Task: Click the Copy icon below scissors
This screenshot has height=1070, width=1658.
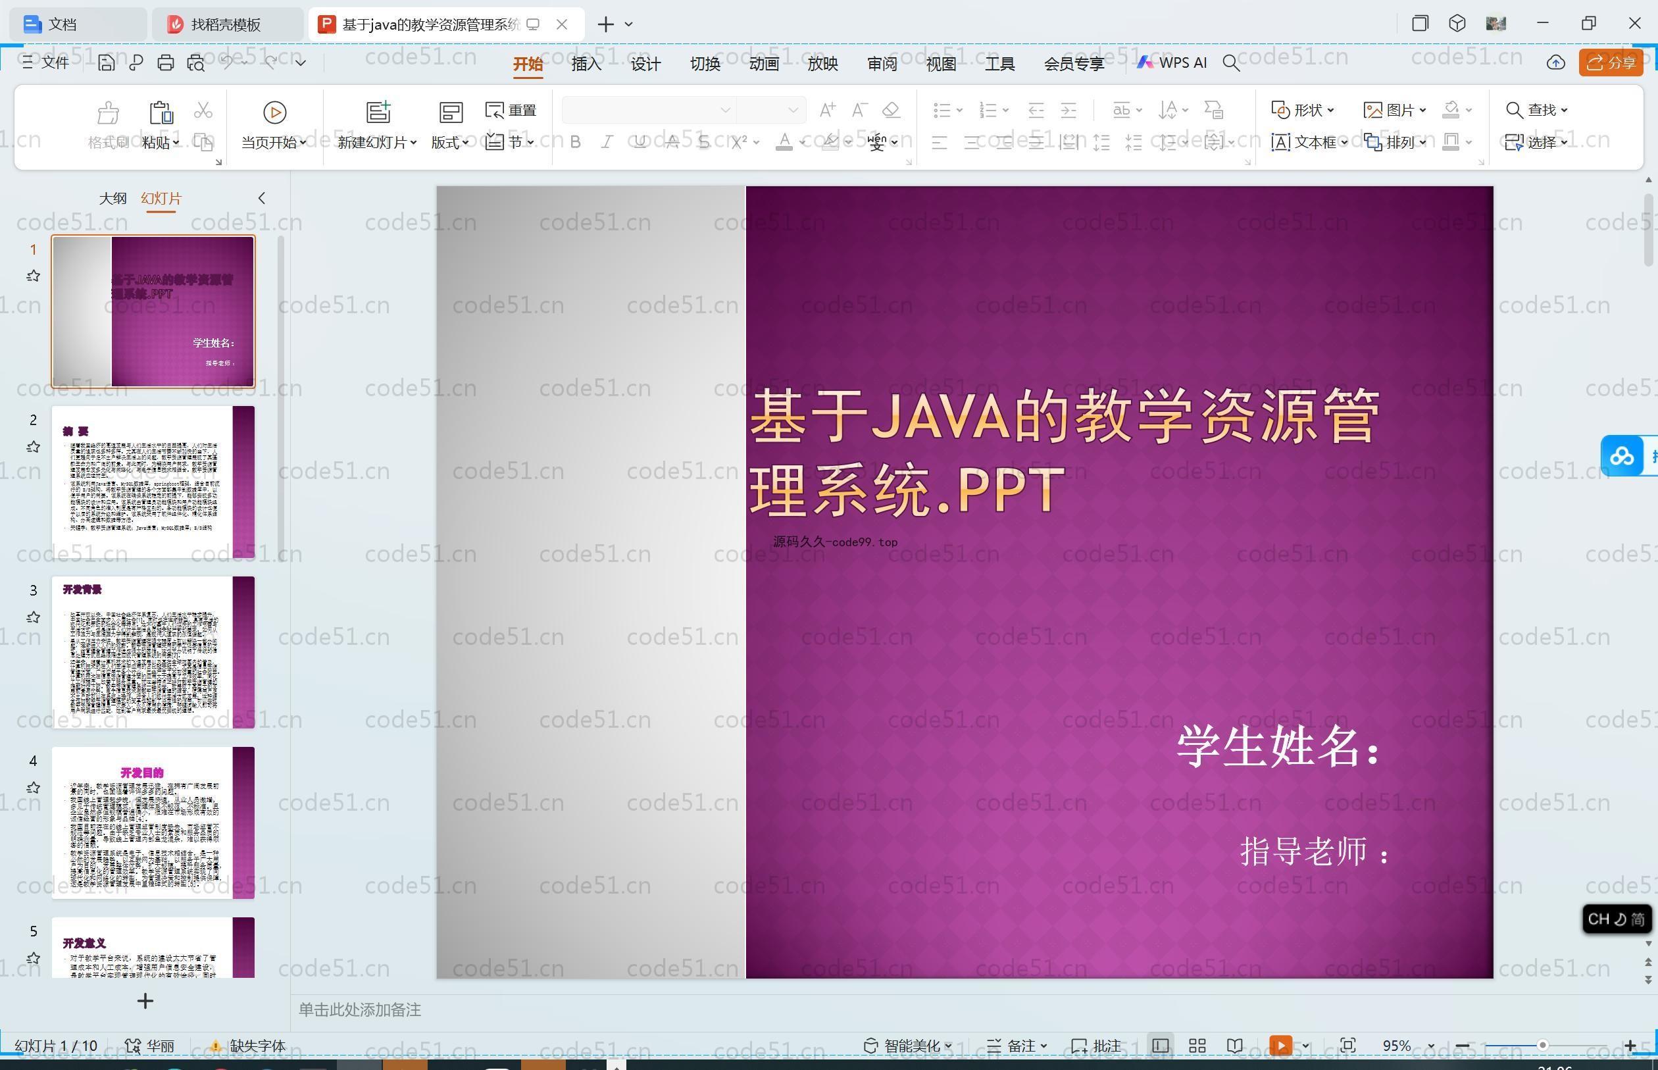Action: tap(203, 142)
